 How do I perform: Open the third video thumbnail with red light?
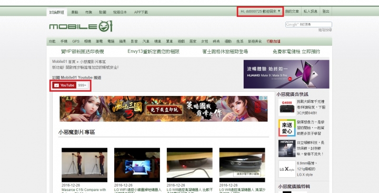pyautogui.click(x=189, y=165)
